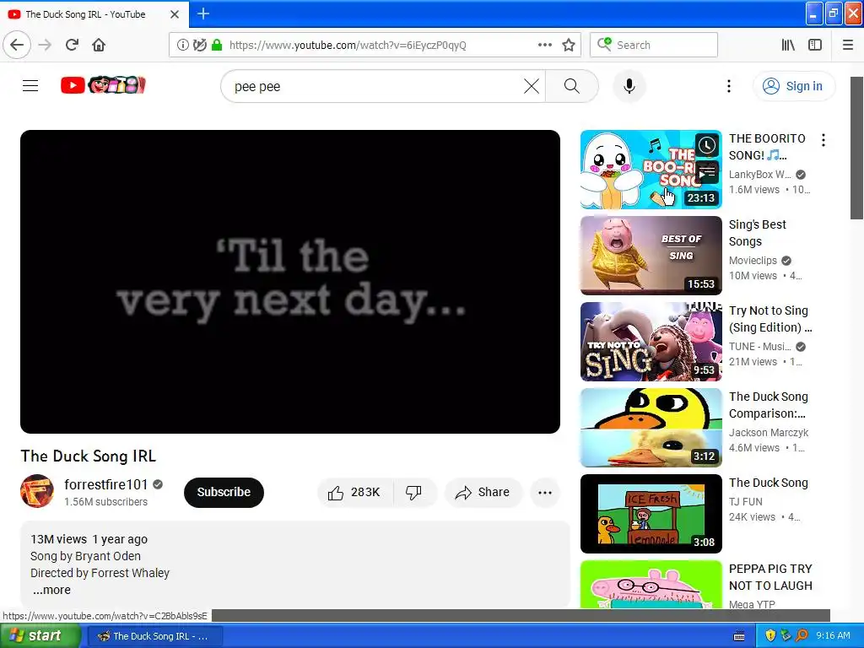
Task: Open the Firefox hamburger menu
Action: [848, 45]
